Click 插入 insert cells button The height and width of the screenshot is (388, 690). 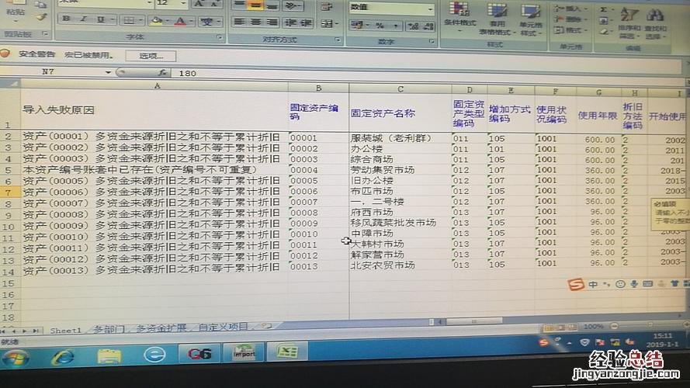pos(570,9)
